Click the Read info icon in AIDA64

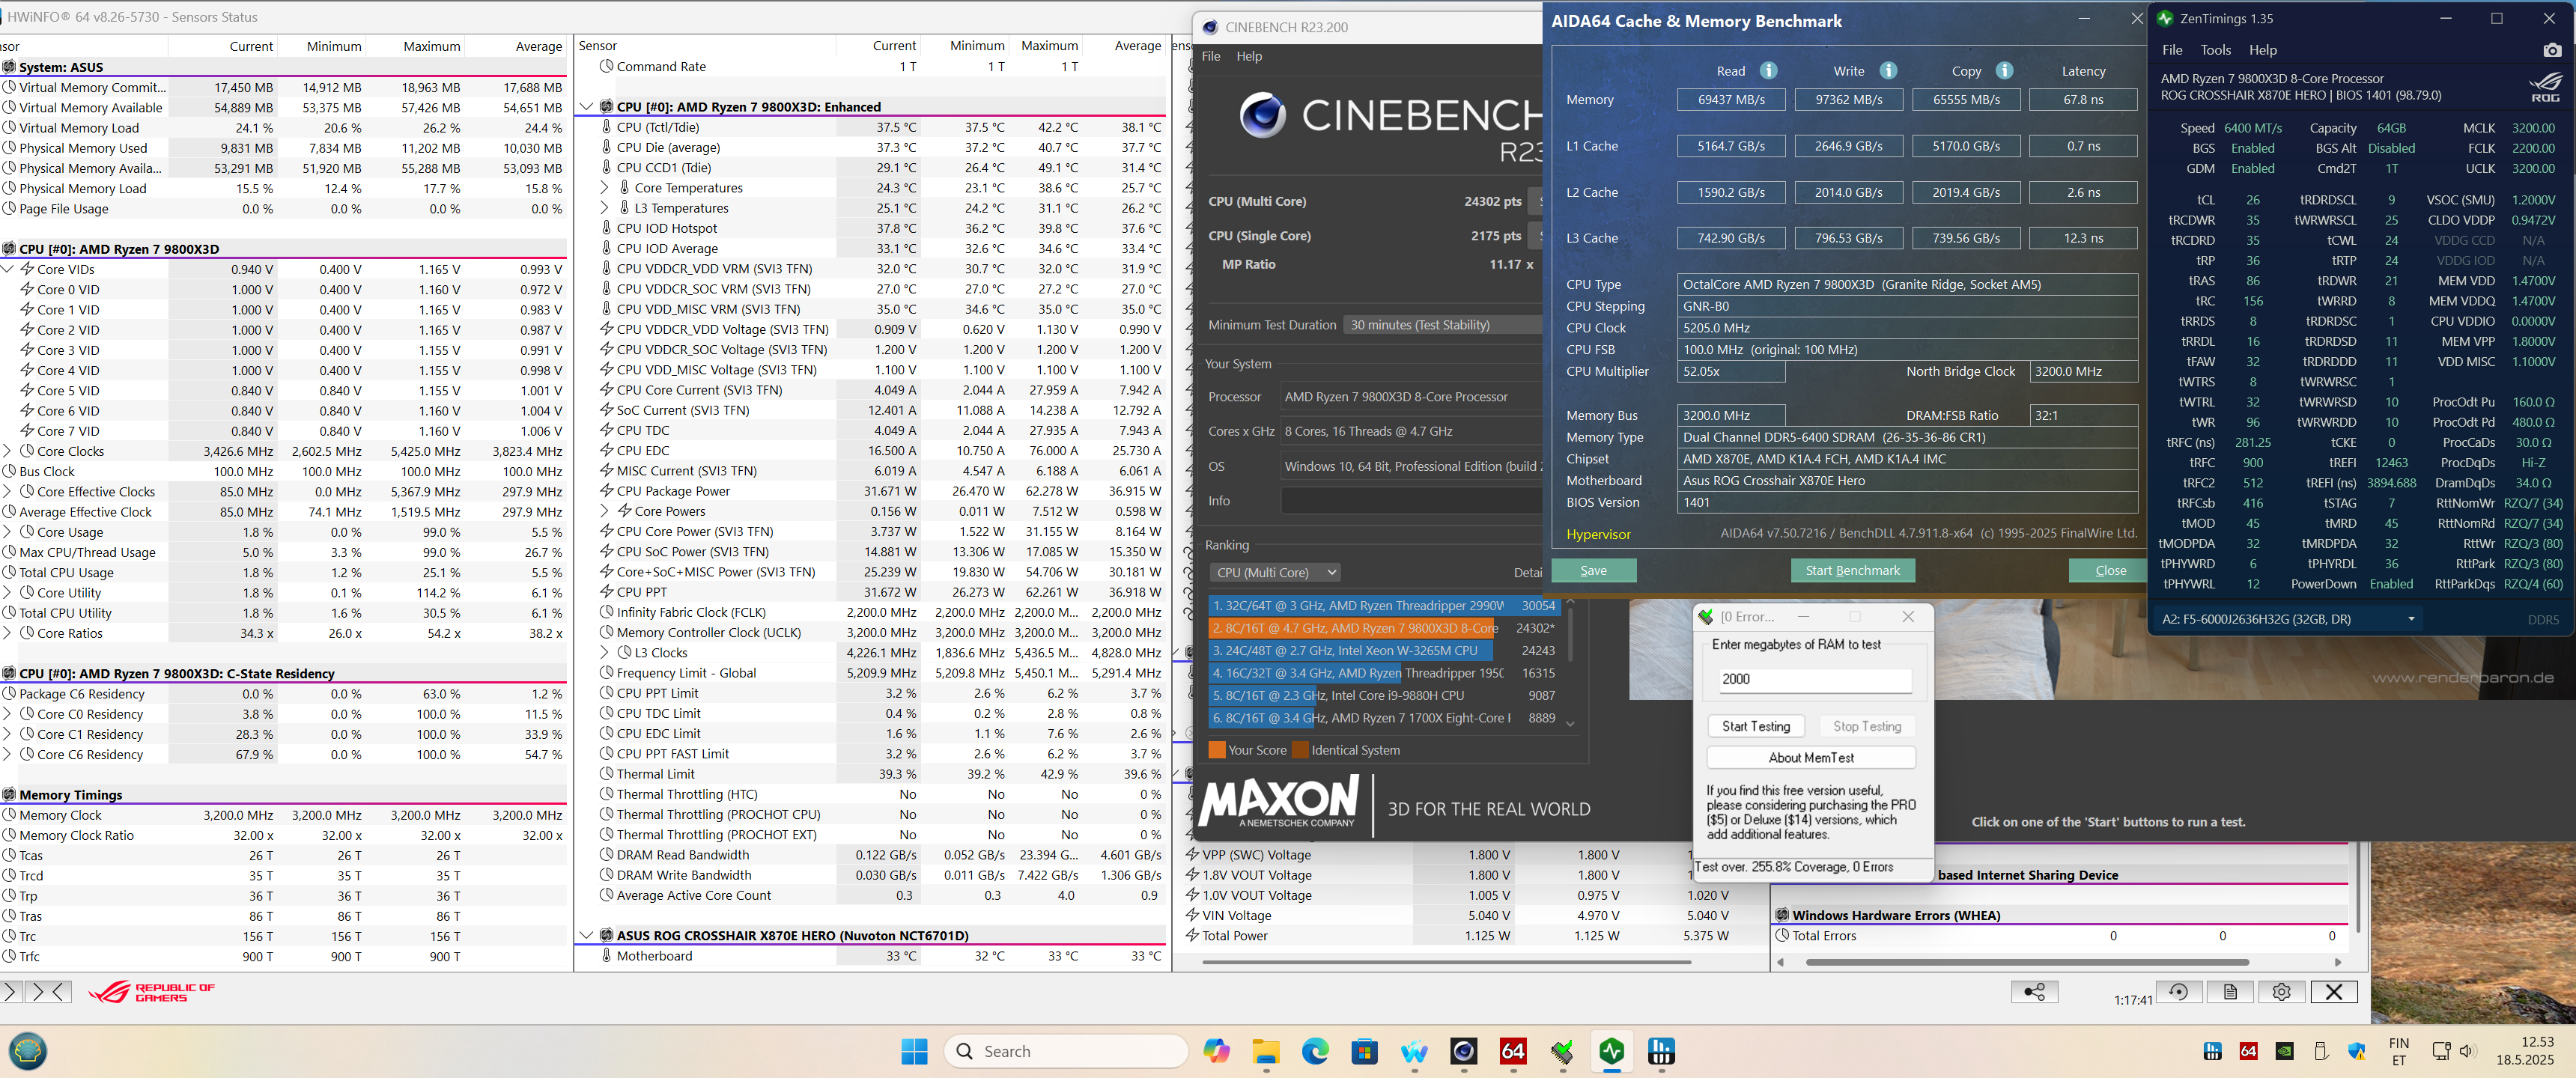pos(1768,71)
